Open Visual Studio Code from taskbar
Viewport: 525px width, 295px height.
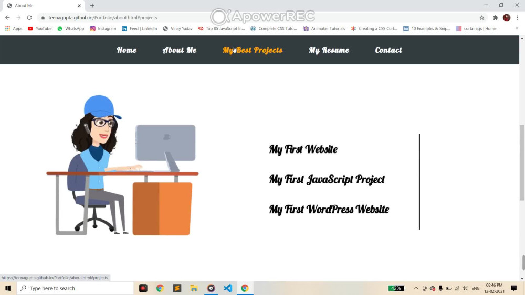tap(228, 288)
